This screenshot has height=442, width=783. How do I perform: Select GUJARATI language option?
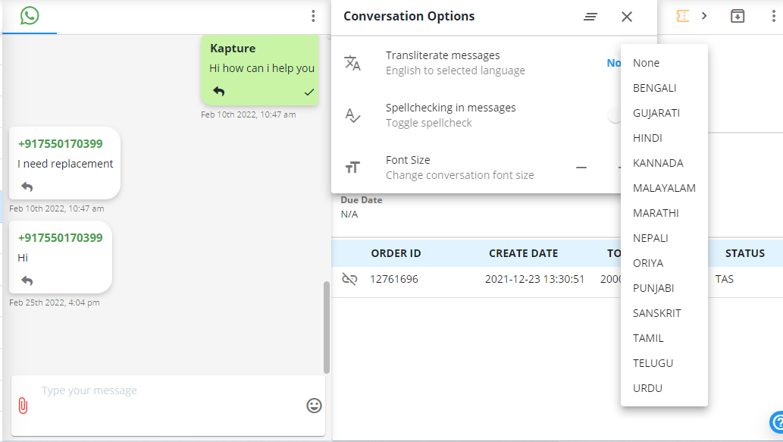(664, 113)
